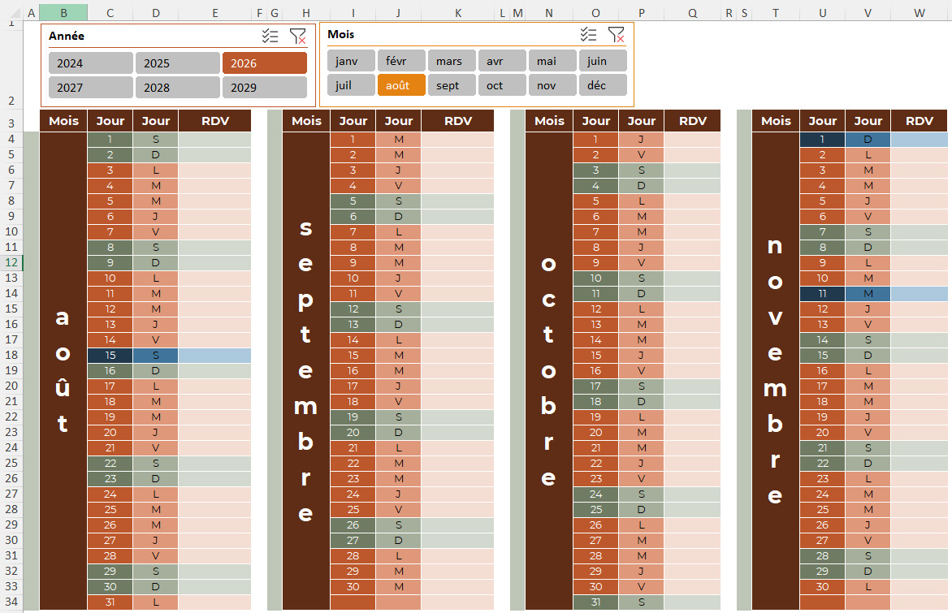Click day 30 in the septembre table

[353, 587]
